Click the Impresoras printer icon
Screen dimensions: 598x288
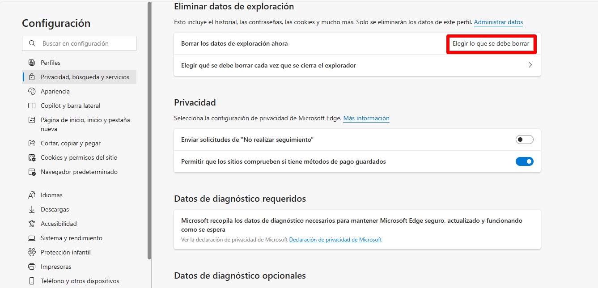[32, 267]
